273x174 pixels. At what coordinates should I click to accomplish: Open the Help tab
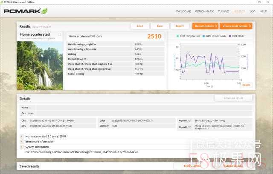click(263, 11)
